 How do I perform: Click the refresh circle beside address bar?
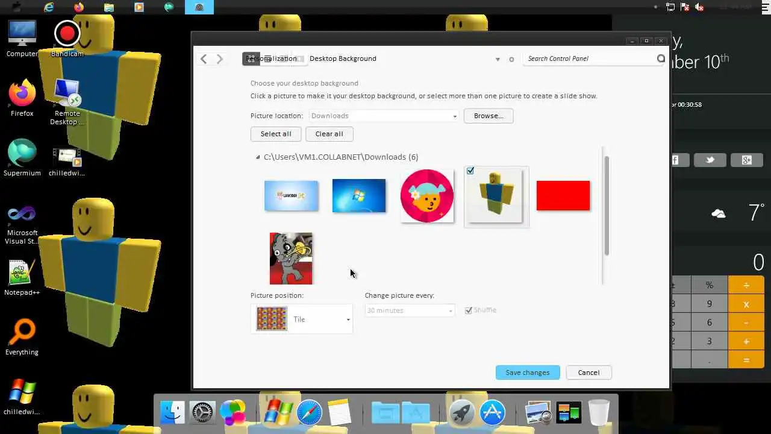(x=511, y=59)
